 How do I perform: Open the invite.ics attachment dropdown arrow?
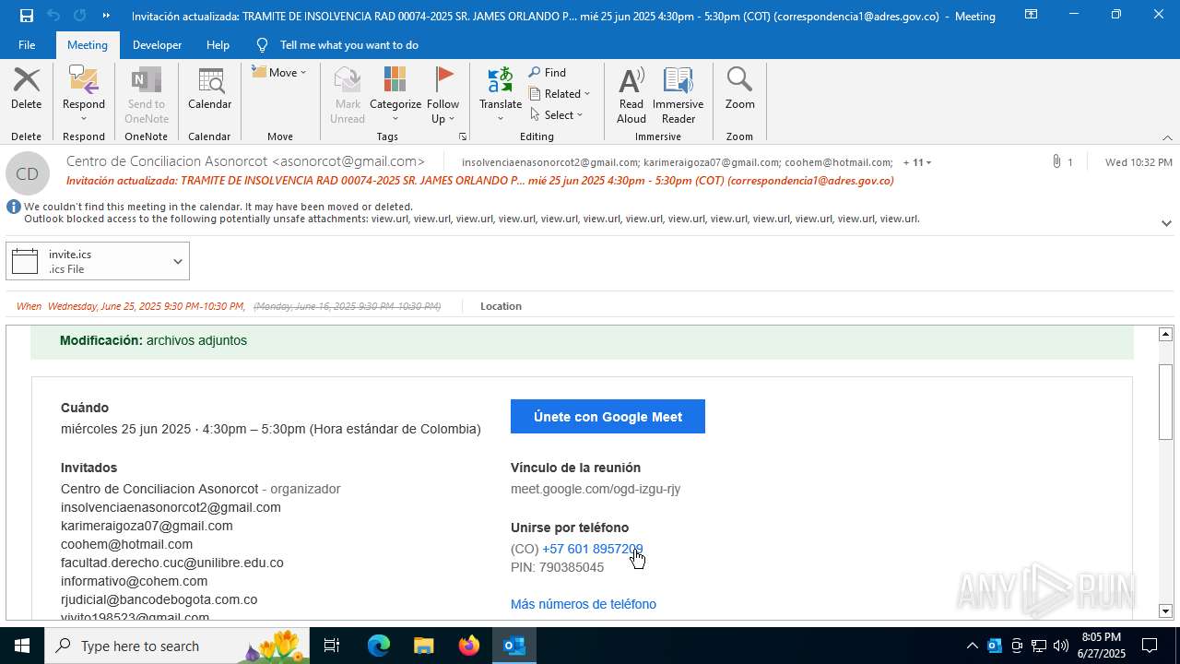pyautogui.click(x=178, y=261)
